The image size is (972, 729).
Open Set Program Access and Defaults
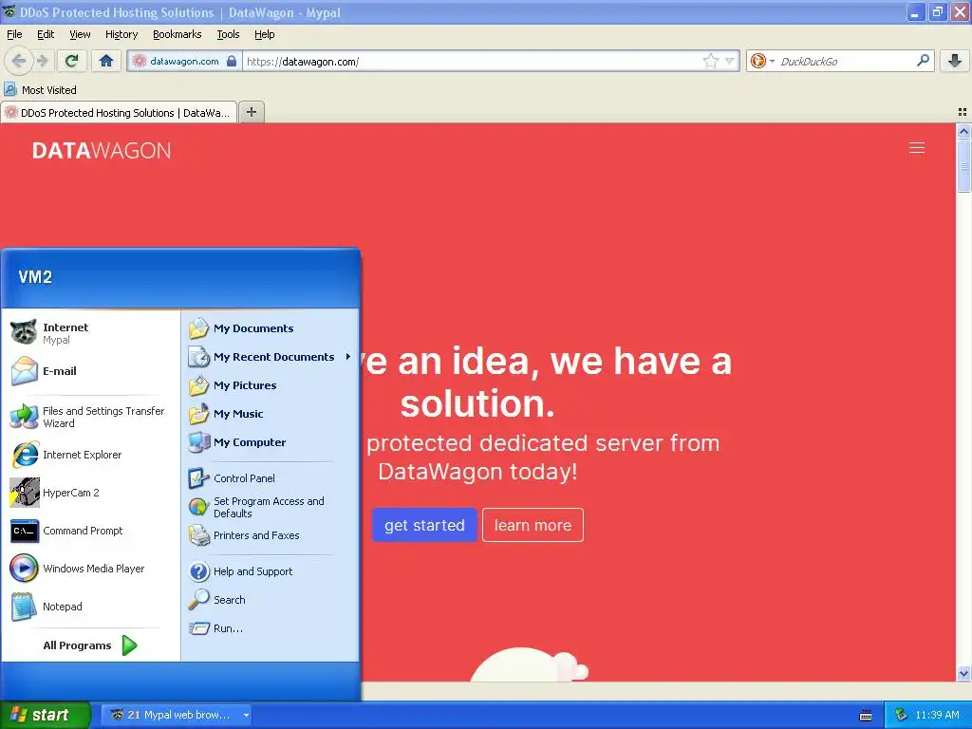(271, 507)
